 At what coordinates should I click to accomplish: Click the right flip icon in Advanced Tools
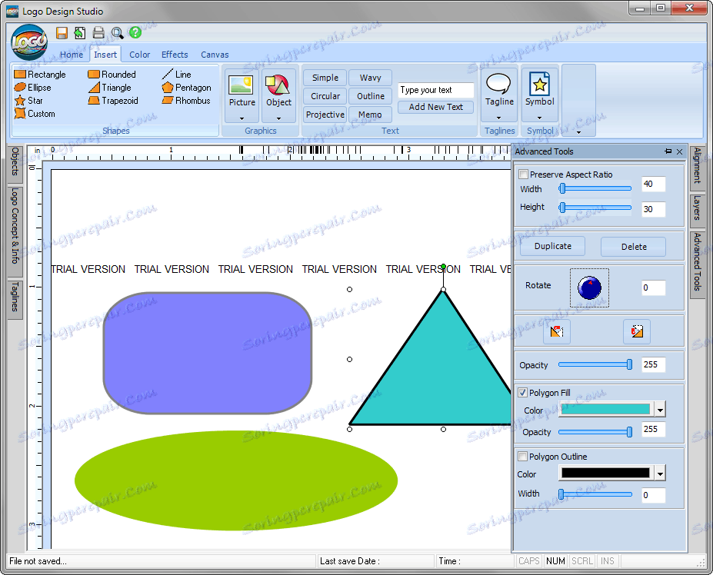click(x=637, y=331)
